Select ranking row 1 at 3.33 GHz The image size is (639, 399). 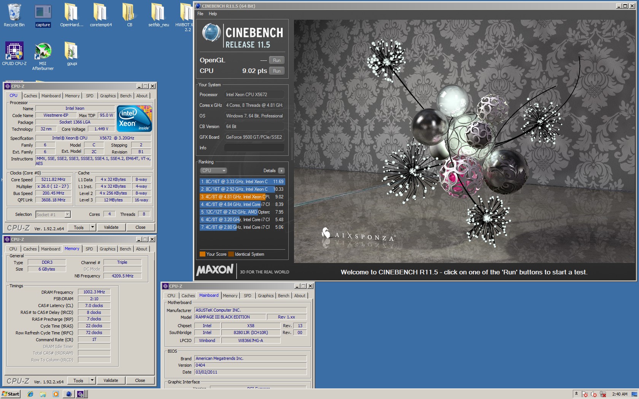click(242, 182)
